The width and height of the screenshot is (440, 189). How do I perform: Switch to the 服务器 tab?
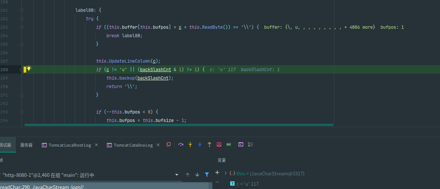pos(26,145)
